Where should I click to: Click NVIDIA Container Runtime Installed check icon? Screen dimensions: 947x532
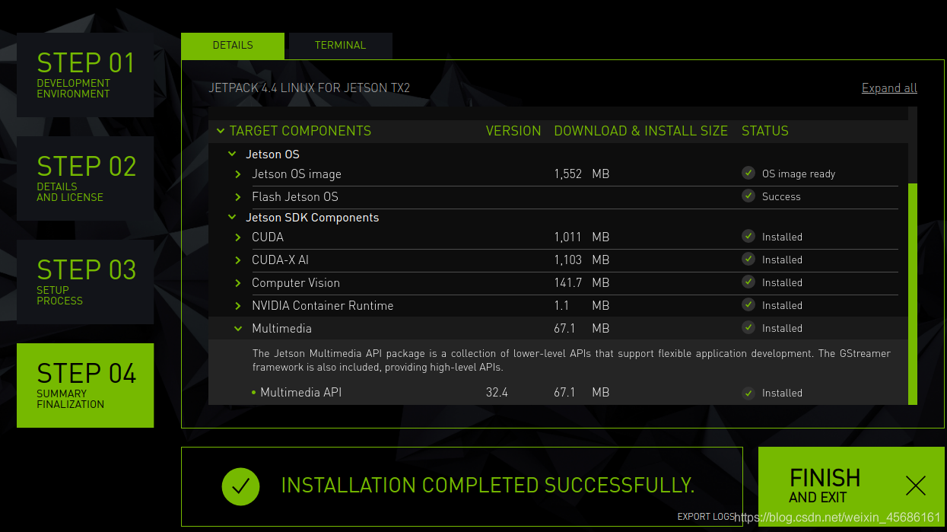[748, 304]
